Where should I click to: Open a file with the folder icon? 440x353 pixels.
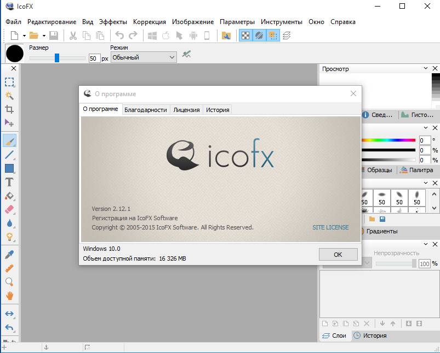(x=33, y=36)
